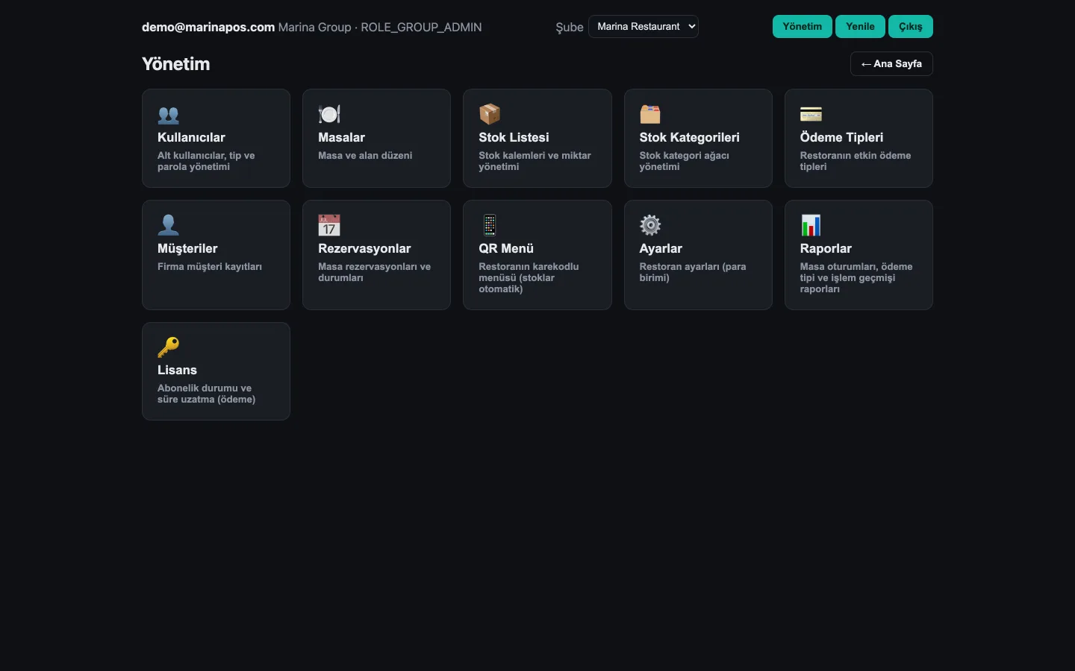Screen dimensions: 1075x671
Task: Click the Lisans key icon
Action: (x=169, y=347)
